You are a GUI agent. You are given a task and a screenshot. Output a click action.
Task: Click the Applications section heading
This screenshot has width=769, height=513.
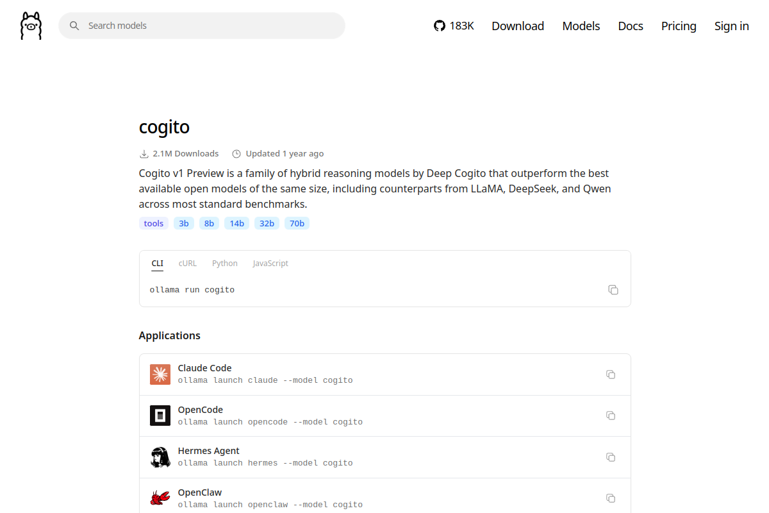pyautogui.click(x=170, y=335)
